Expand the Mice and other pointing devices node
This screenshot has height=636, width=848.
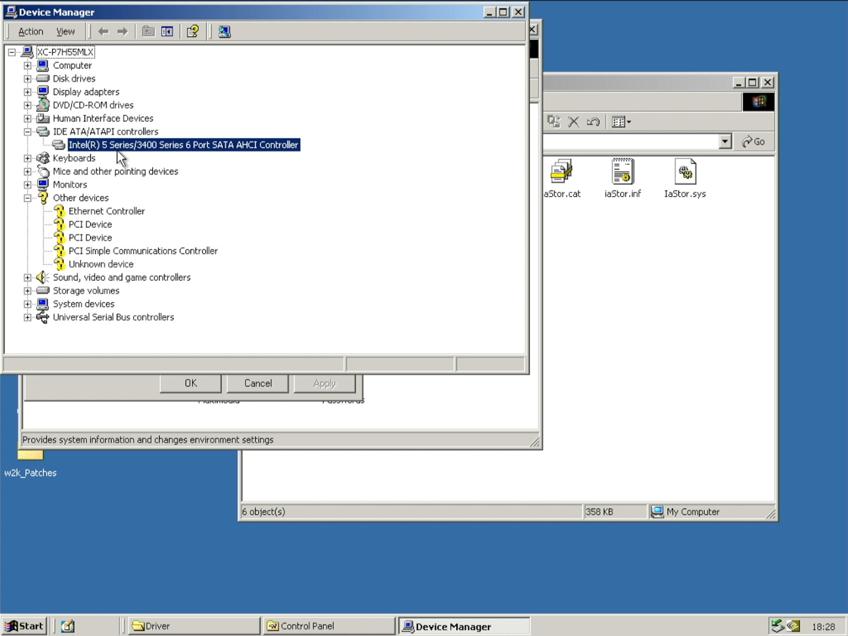pos(28,171)
